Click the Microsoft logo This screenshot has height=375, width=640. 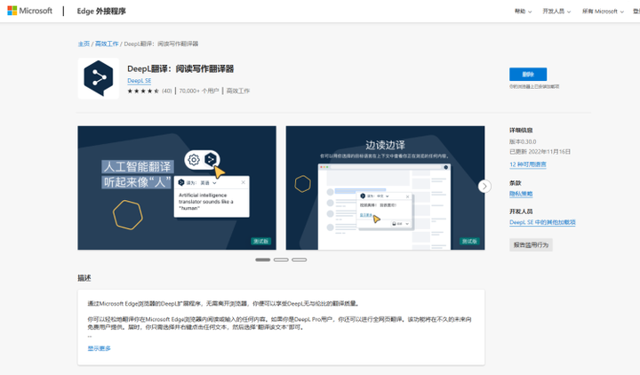(x=30, y=11)
